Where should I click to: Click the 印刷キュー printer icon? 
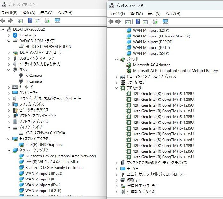[123, 180]
